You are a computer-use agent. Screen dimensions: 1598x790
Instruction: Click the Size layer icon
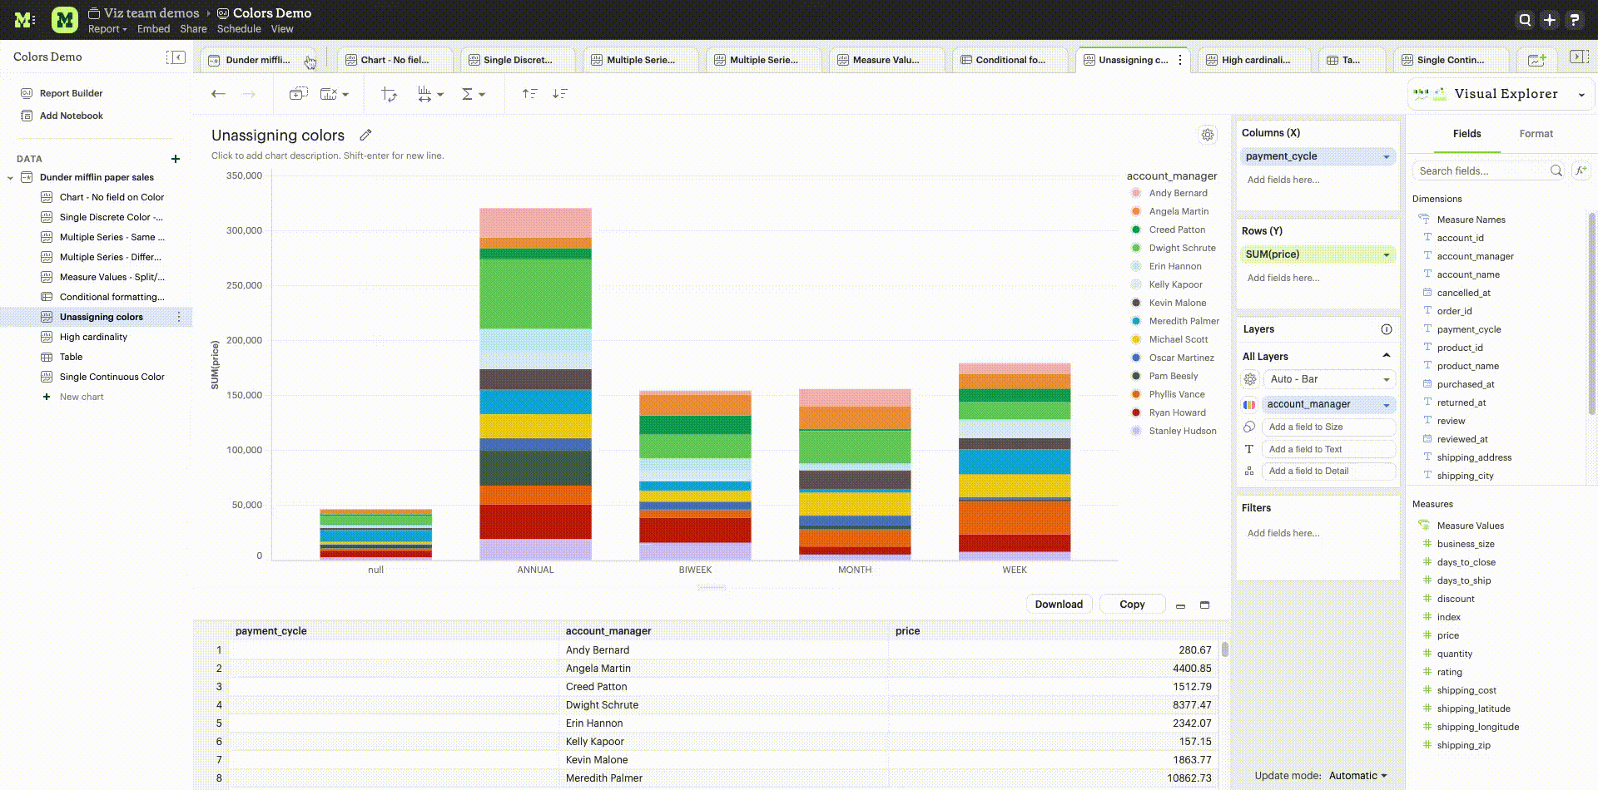(x=1249, y=427)
